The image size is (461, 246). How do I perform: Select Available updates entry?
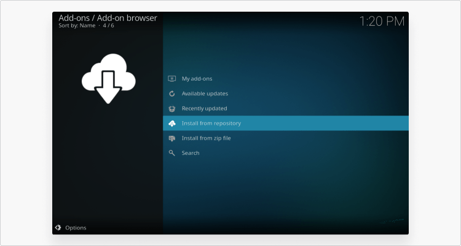pyautogui.click(x=286, y=93)
